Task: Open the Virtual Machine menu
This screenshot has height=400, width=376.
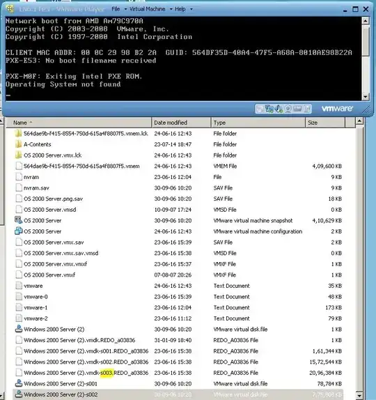Action: [148, 9]
